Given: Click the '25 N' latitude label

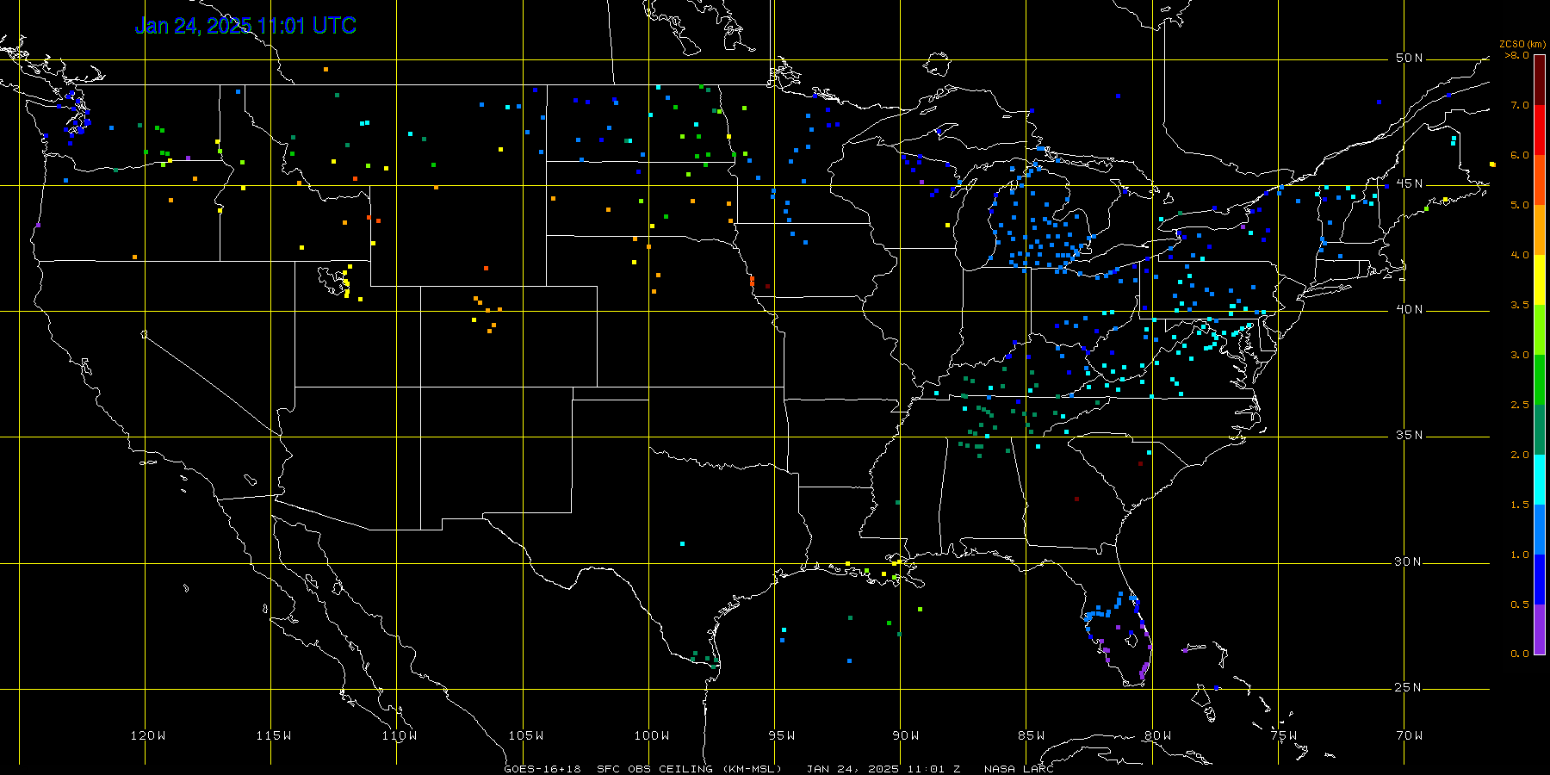Looking at the screenshot, I should click(x=1409, y=687).
